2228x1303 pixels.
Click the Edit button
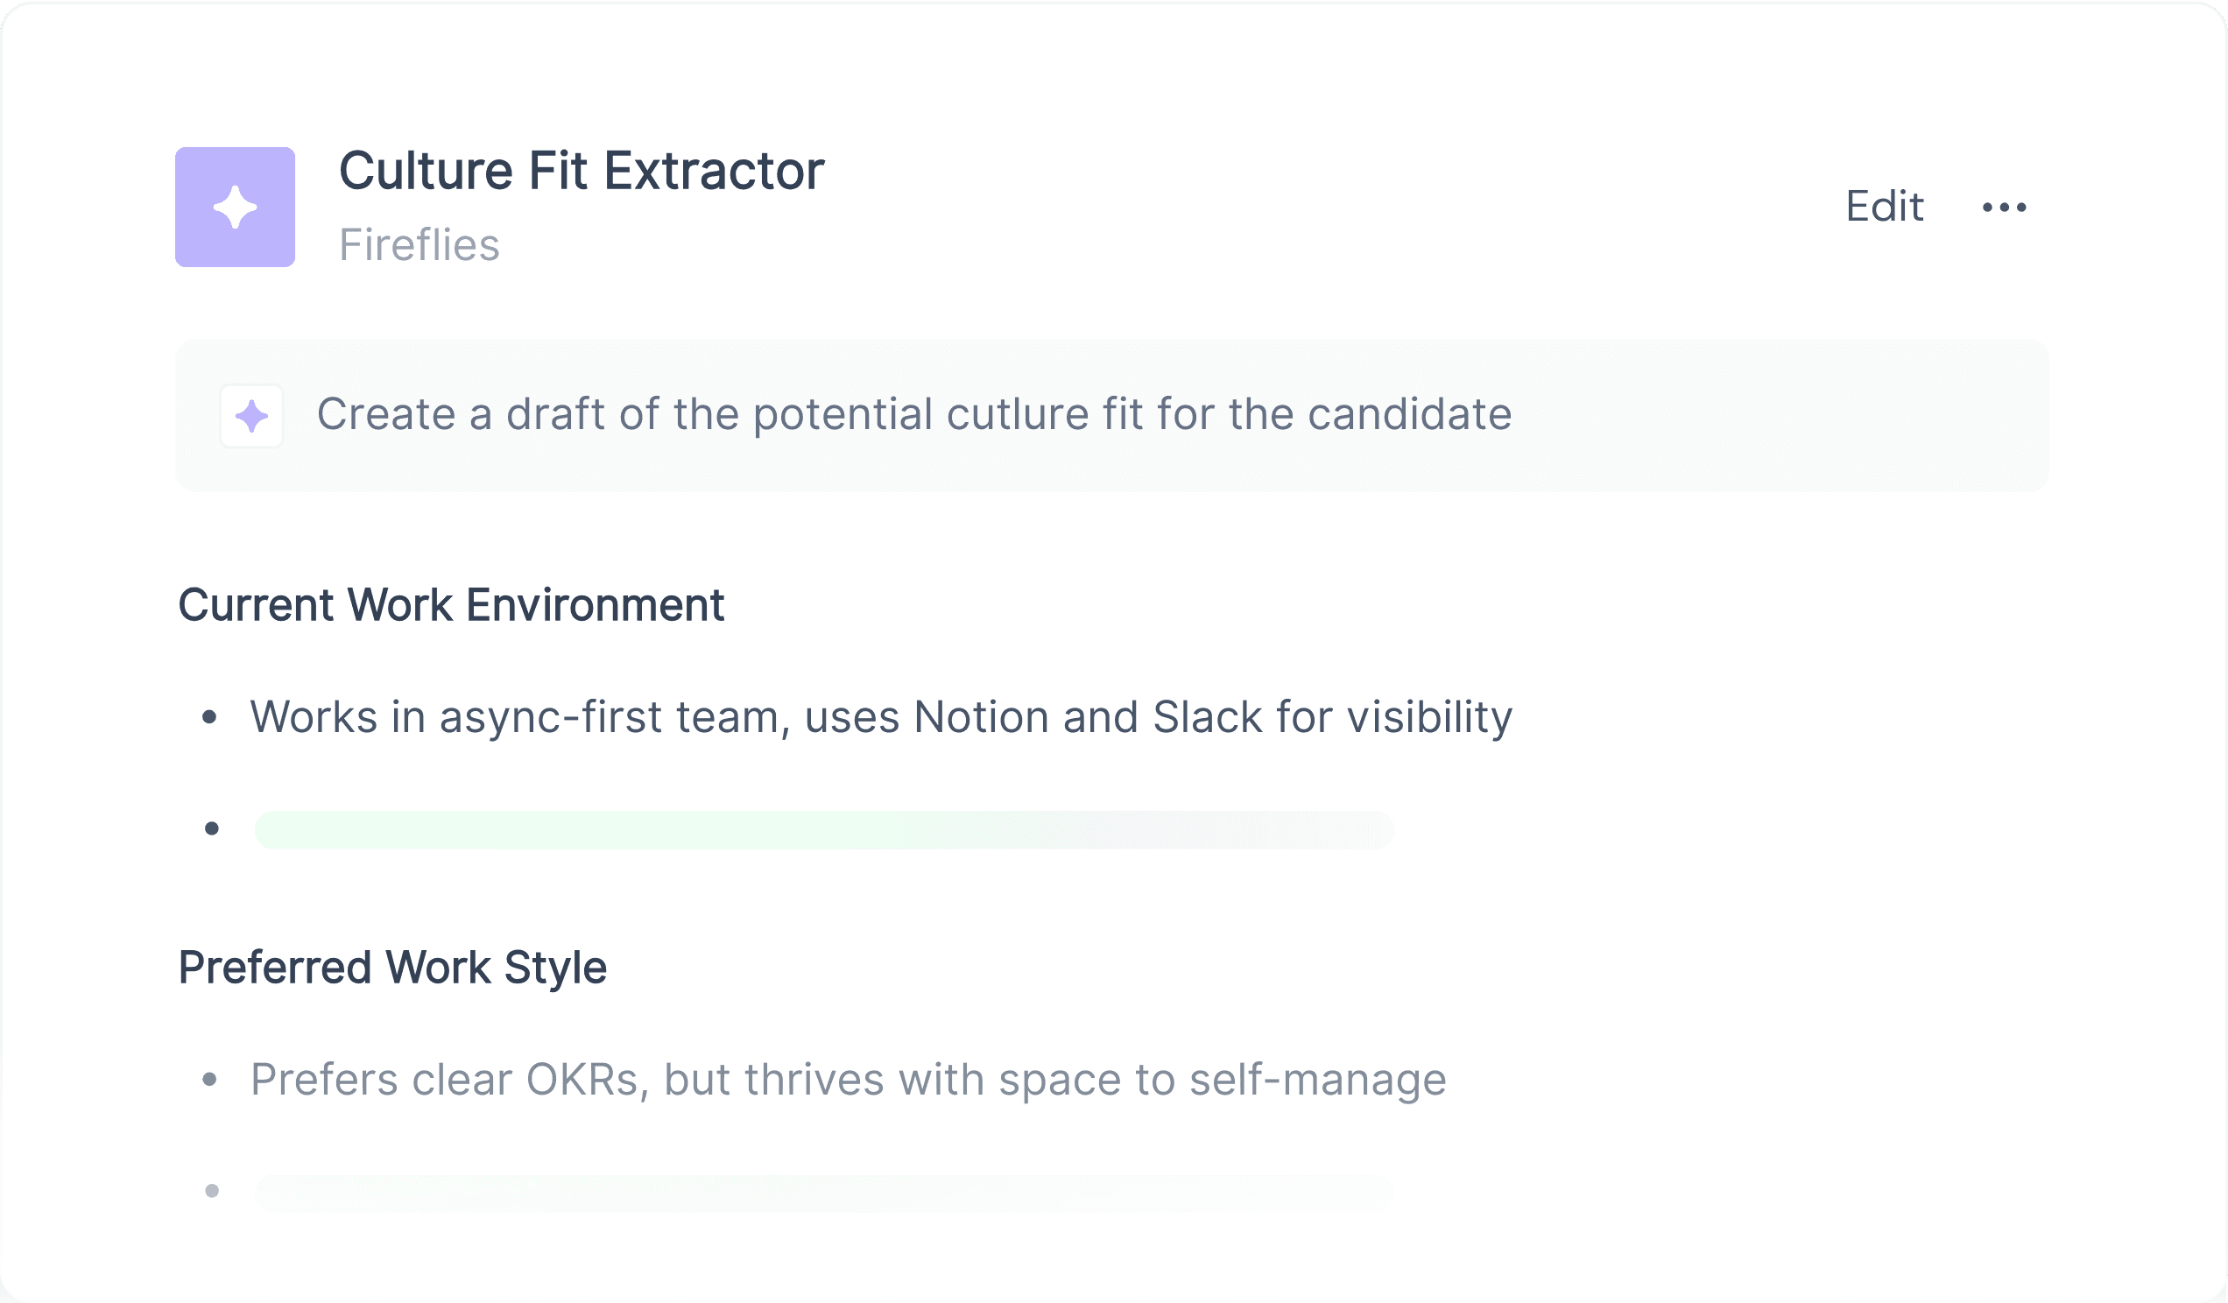[1884, 207]
